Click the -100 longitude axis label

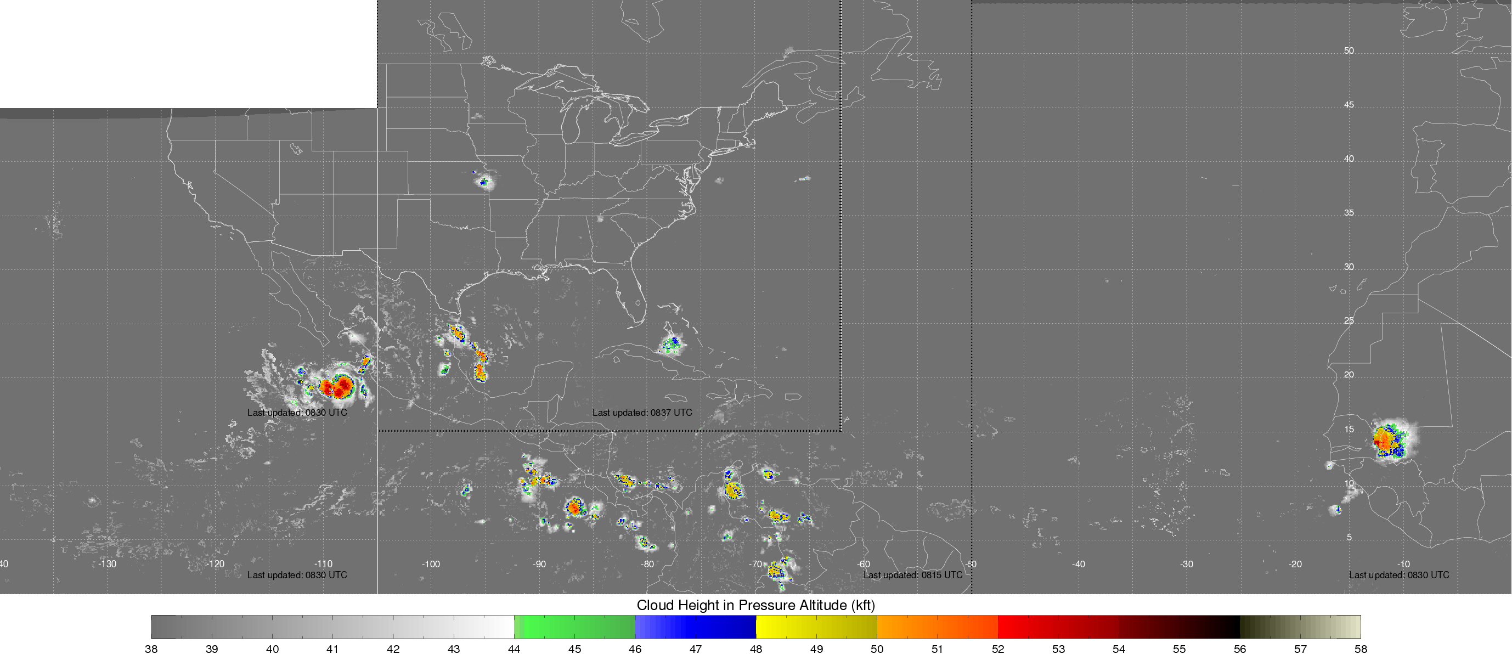430,565
